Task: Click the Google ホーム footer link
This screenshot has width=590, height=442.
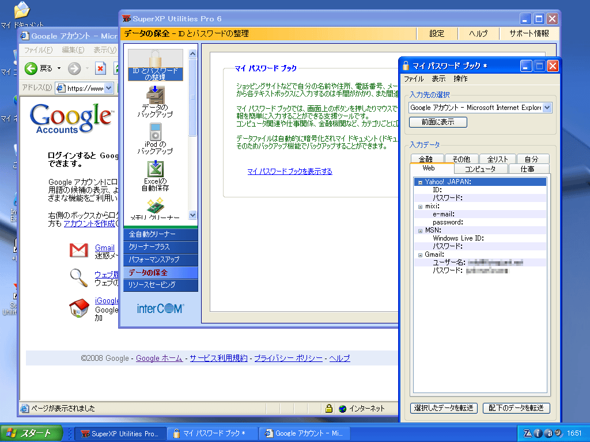Action: (160, 358)
